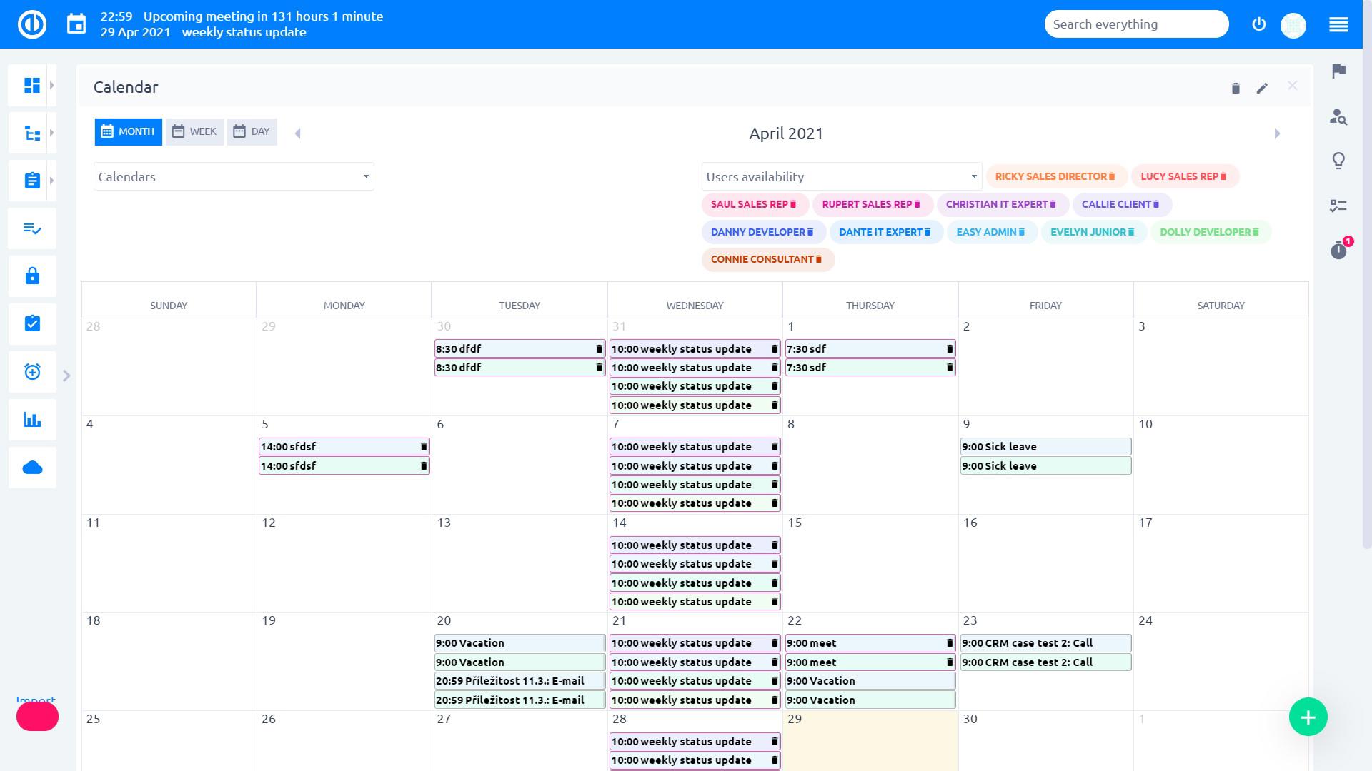Image resolution: width=1372 pixels, height=771 pixels.
Task: Click the pencil edit icon for Calendar
Action: tap(1262, 88)
